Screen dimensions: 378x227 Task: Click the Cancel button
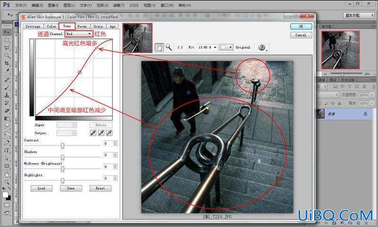[x=301, y=35]
